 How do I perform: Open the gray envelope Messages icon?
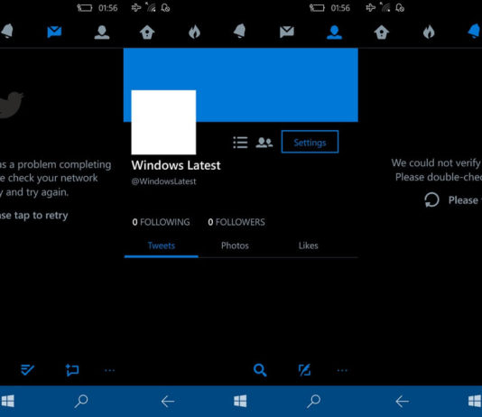[287, 32]
